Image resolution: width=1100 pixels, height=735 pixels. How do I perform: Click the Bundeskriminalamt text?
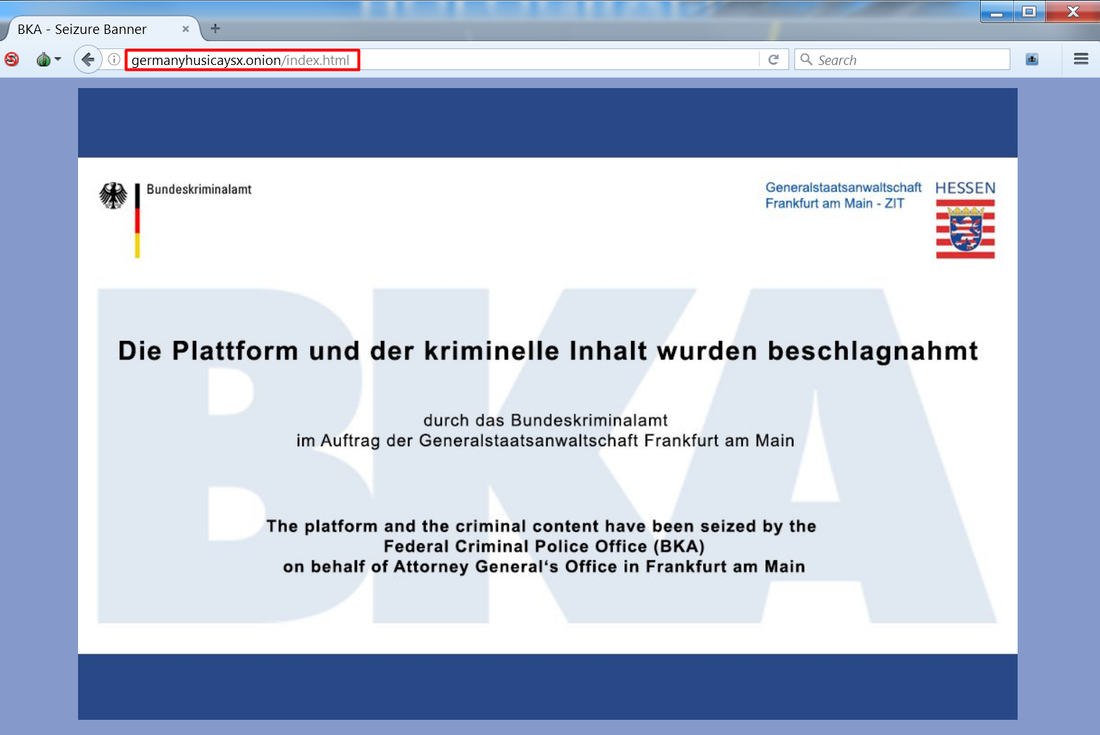[199, 189]
